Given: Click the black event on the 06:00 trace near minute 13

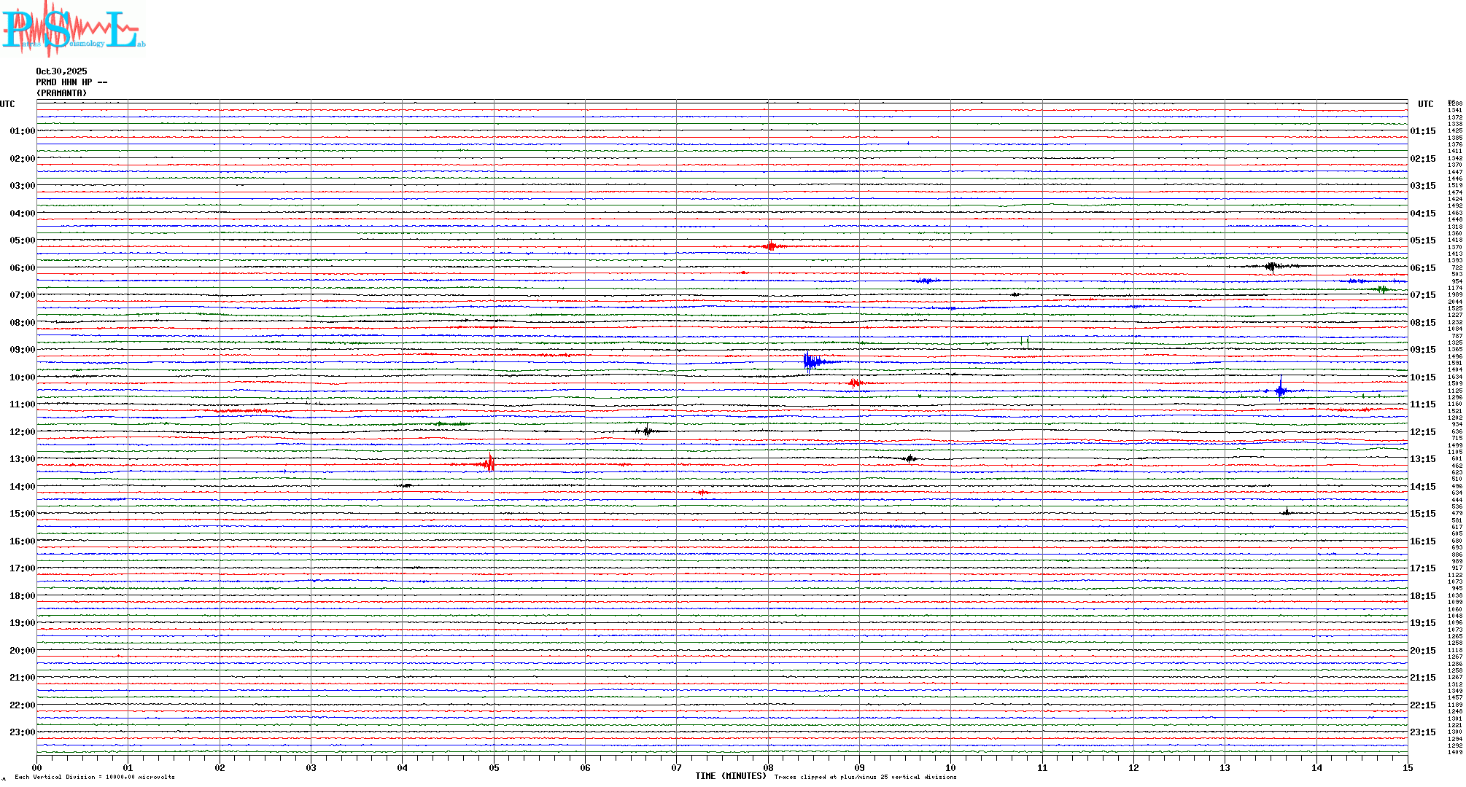Looking at the screenshot, I should tap(1273, 267).
